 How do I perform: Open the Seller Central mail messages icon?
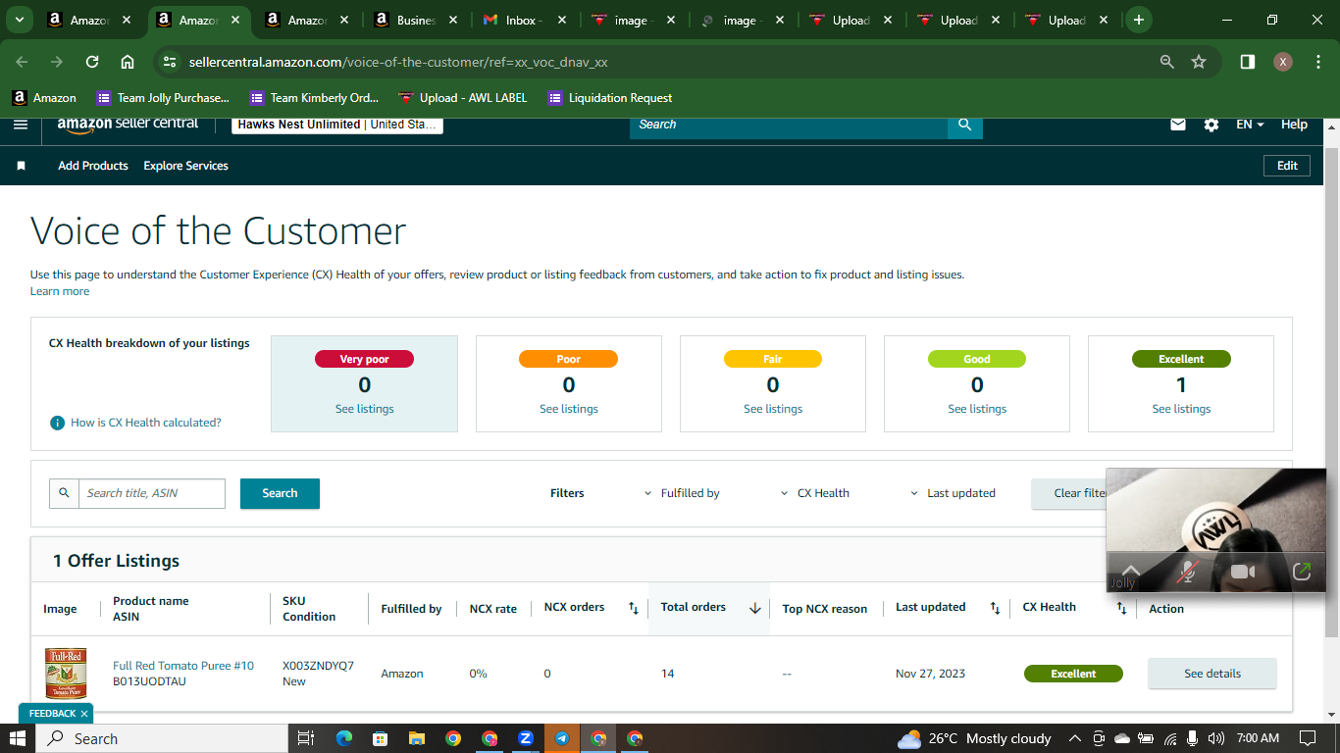(x=1178, y=125)
